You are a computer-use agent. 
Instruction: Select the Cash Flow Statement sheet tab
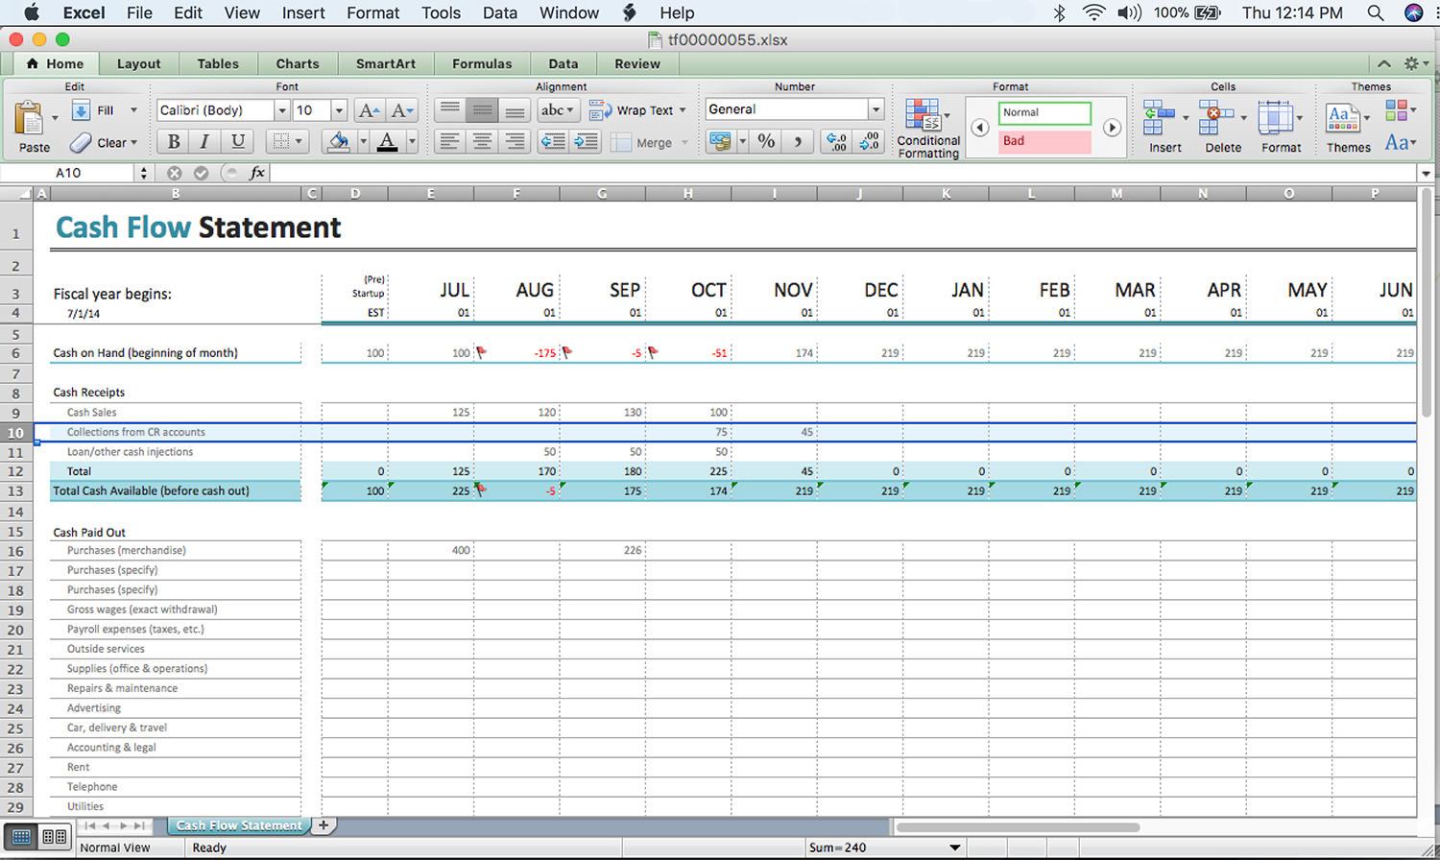click(x=238, y=824)
